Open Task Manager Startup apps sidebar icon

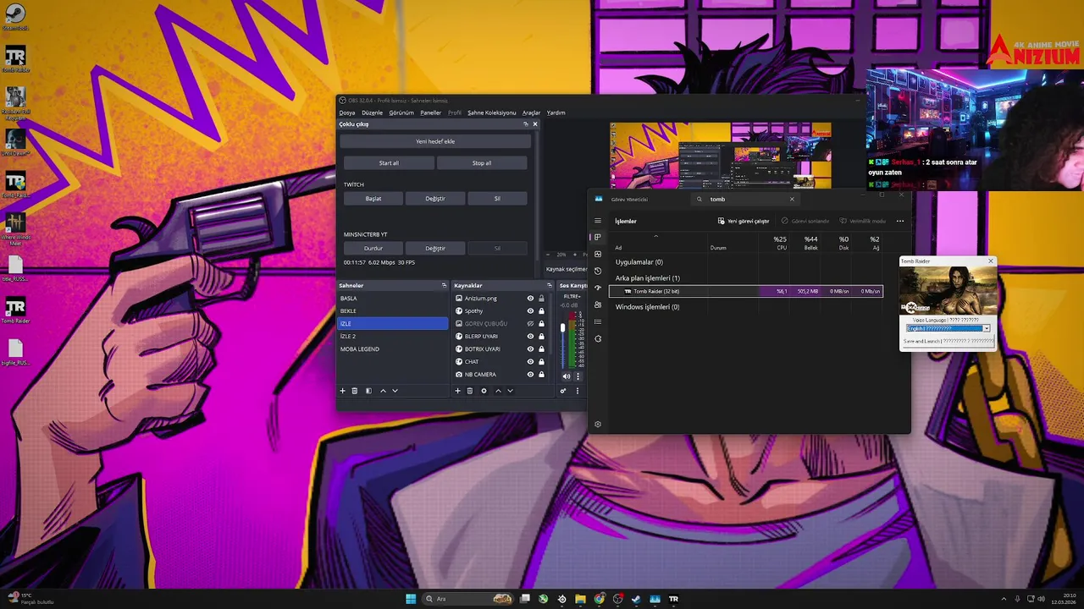[598, 288]
